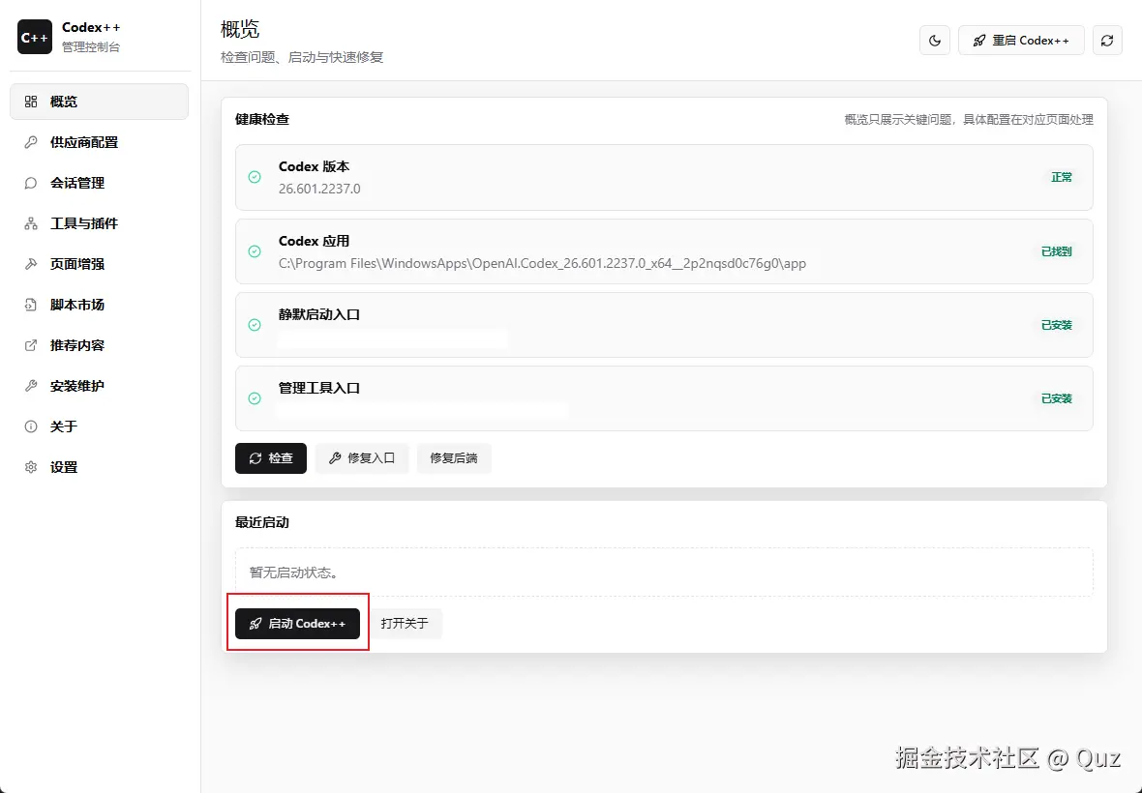This screenshot has width=1142, height=793.
Task: Restart Codex++ using the 重启 Codex++ button
Action: [1021, 41]
